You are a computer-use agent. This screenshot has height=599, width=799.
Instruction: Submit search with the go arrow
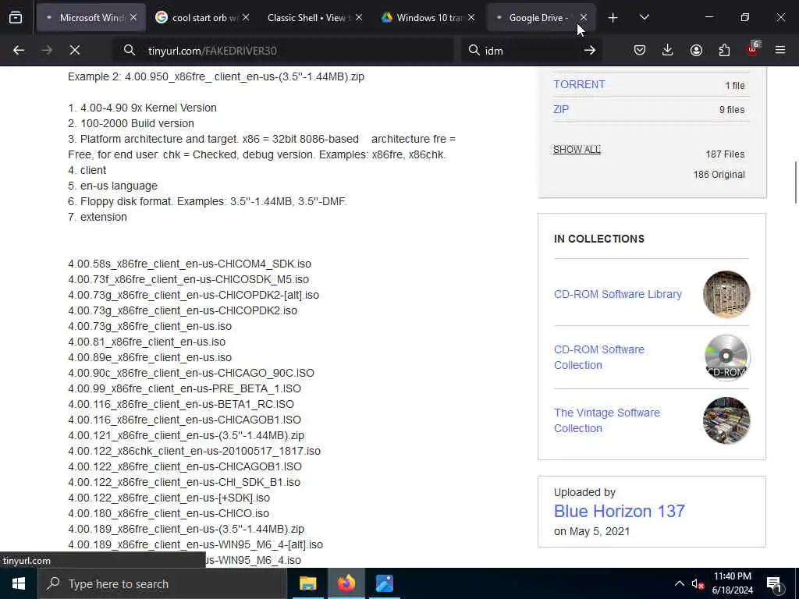(x=590, y=51)
